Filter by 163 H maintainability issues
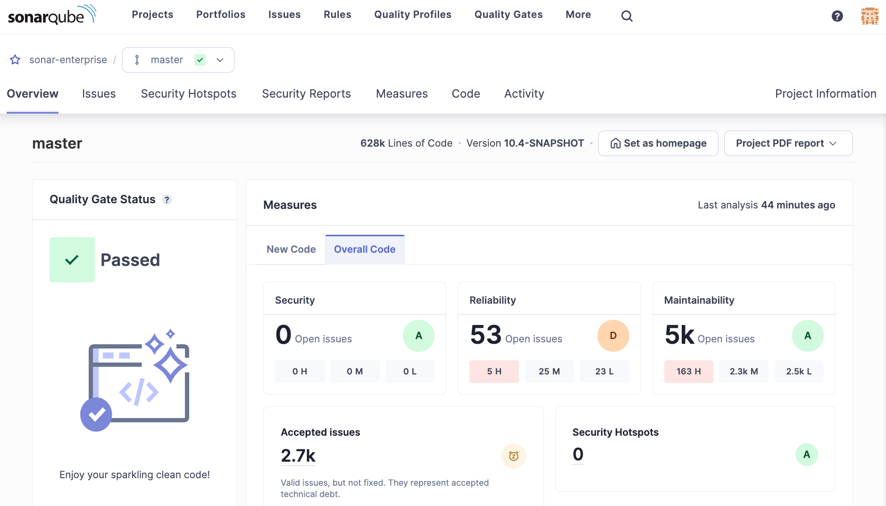This screenshot has height=506, width=886. (x=688, y=372)
